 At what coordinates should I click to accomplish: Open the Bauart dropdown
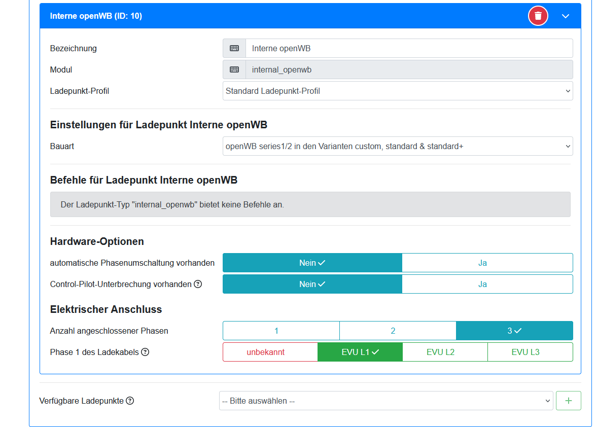pyautogui.click(x=398, y=146)
